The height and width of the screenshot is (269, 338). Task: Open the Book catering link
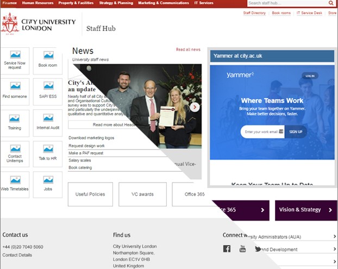[x=80, y=168]
